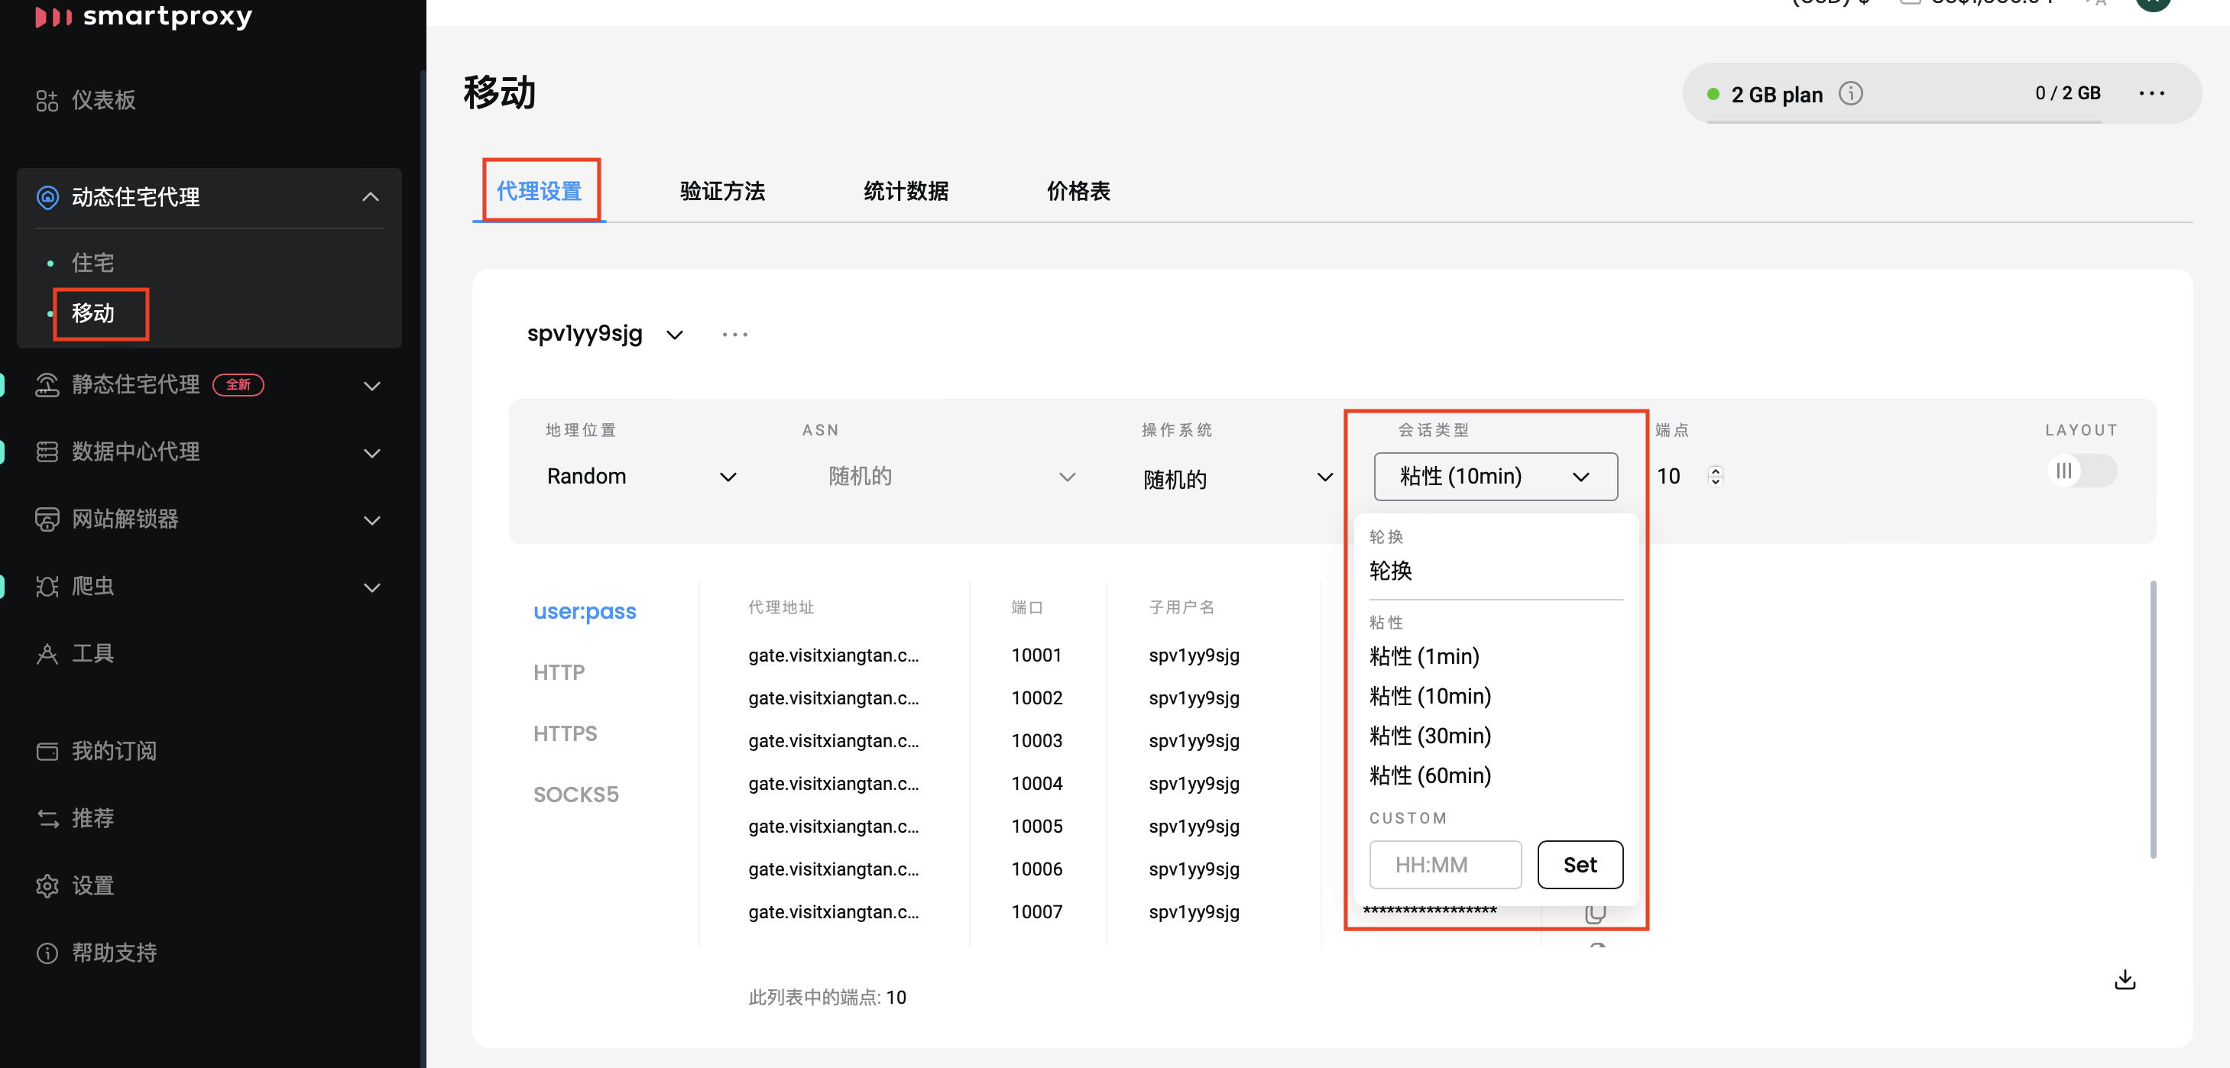Open the three-dot menu on plan badge
The height and width of the screenshot is (1068, 2230).
point(2151,93)
